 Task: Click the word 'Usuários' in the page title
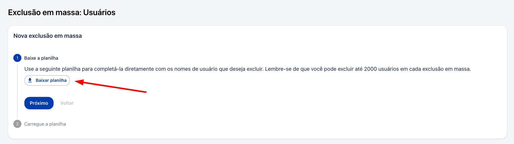pos(99,12)
